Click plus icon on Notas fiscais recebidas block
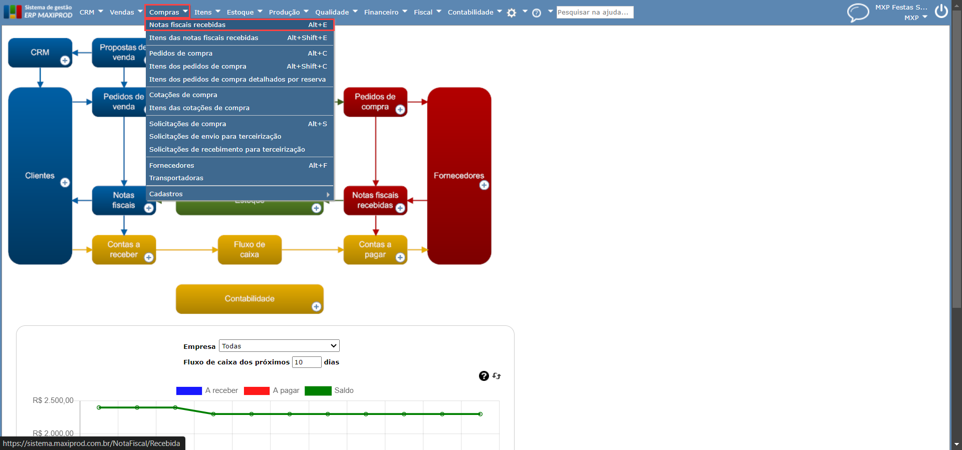 coord(400,208)
